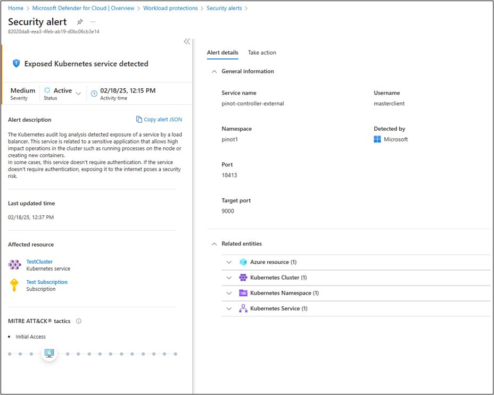Click the Kubernetes Namespace icon
This screenshot has height=395, width=494.
click(243, 293)
